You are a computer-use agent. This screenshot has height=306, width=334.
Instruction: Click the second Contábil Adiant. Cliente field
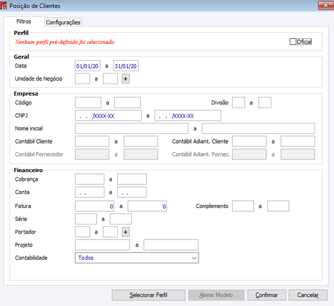click(x=298, y=142)
